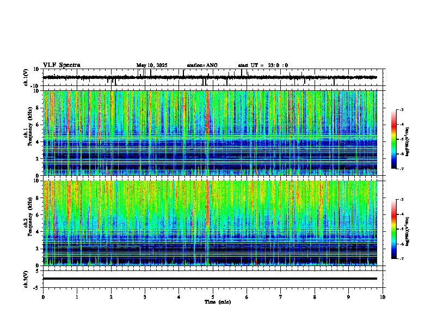This screenshot has height=333, width=431.
Task: Click time axis tick label "4"
Action: [179, 297]
